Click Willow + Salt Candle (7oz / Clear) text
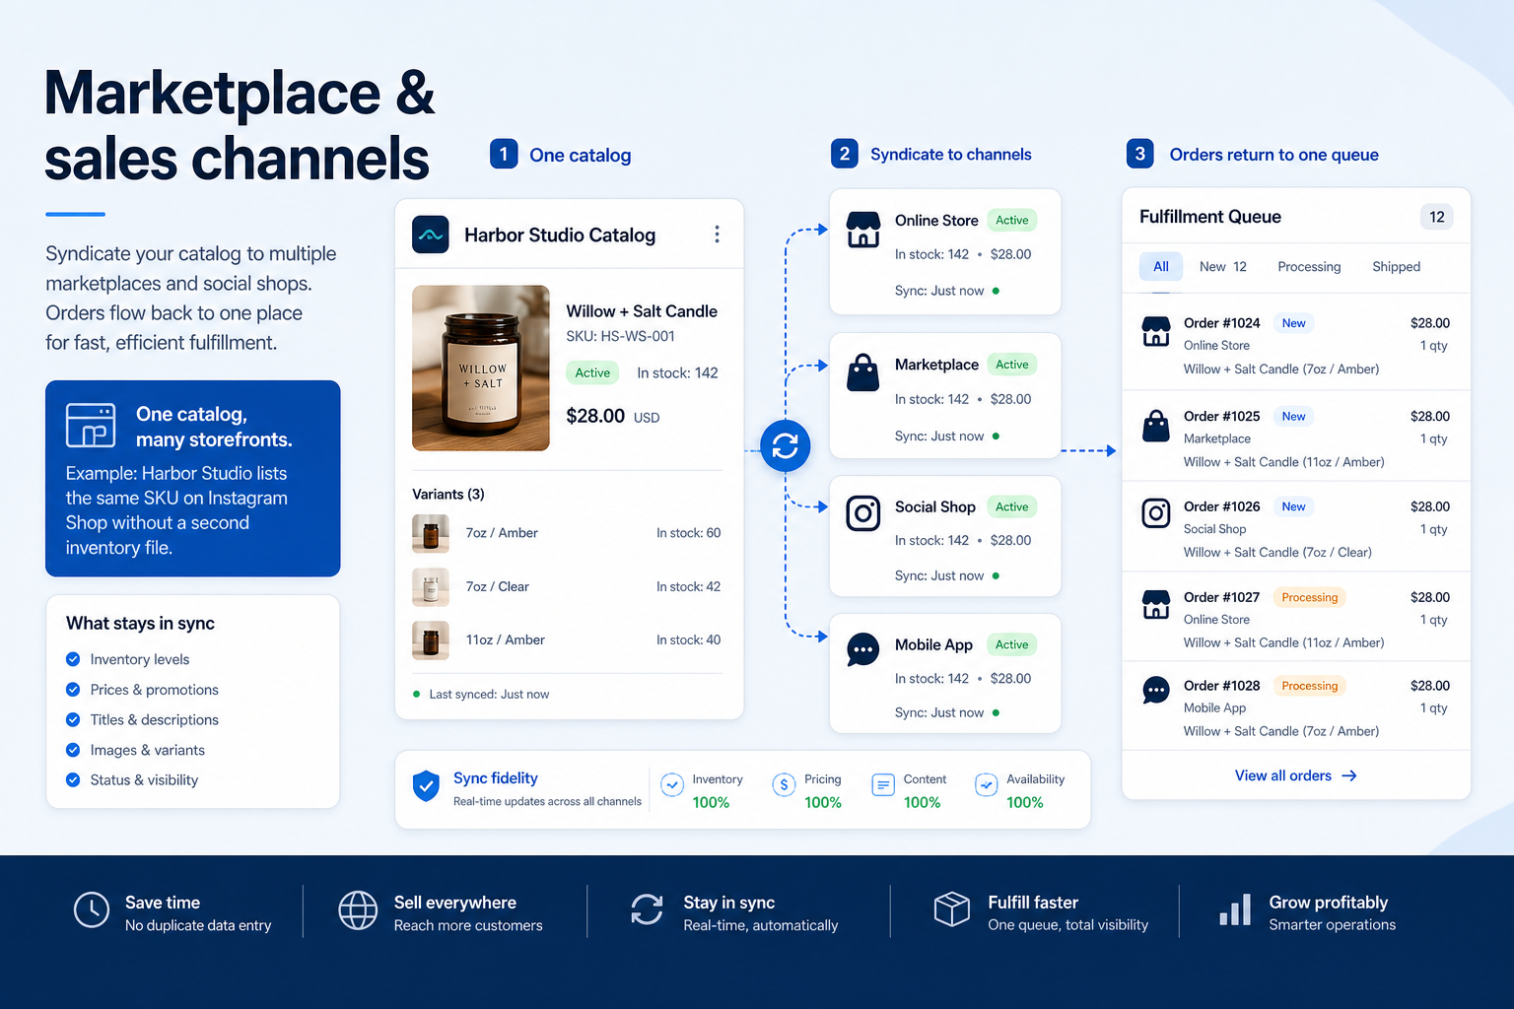Screen dimensions: 1514x1009 point(1277,552)
